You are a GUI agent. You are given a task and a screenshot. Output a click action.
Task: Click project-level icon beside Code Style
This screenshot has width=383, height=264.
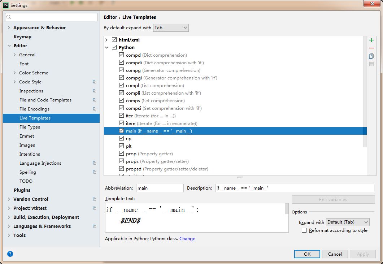[94, 82]
